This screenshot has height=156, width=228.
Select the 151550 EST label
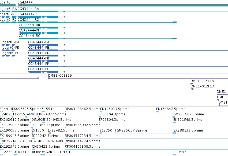tap(38, 130)
